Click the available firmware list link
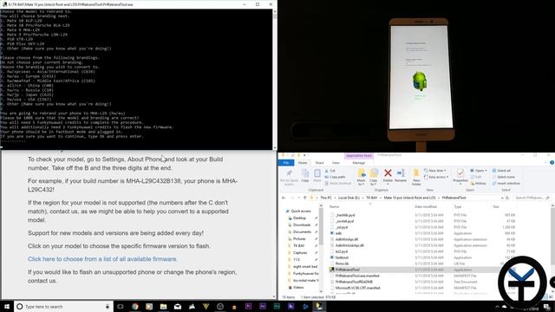This screenshot has height=312, width=555. tap(102, 259)
